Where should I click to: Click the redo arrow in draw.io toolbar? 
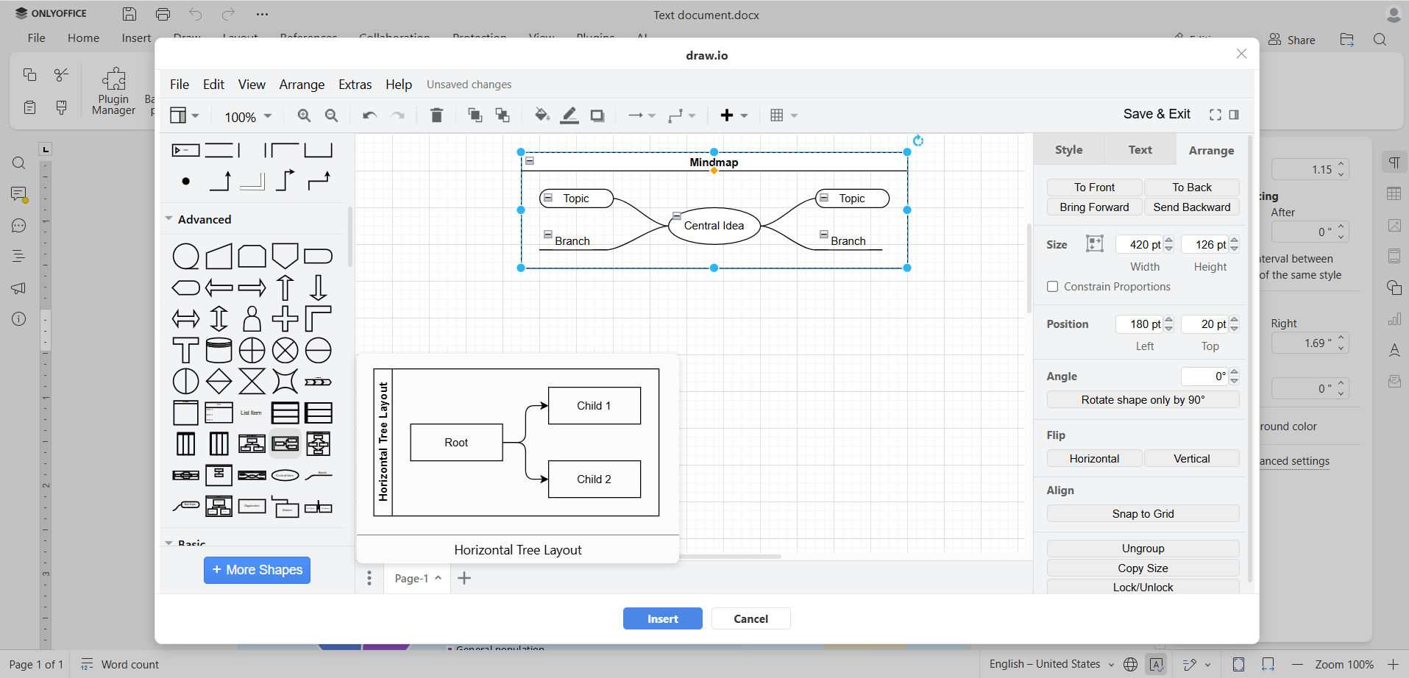(x=397, y=115)
